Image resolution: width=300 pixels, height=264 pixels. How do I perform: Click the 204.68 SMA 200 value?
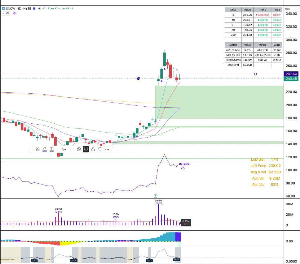point(247,35)
